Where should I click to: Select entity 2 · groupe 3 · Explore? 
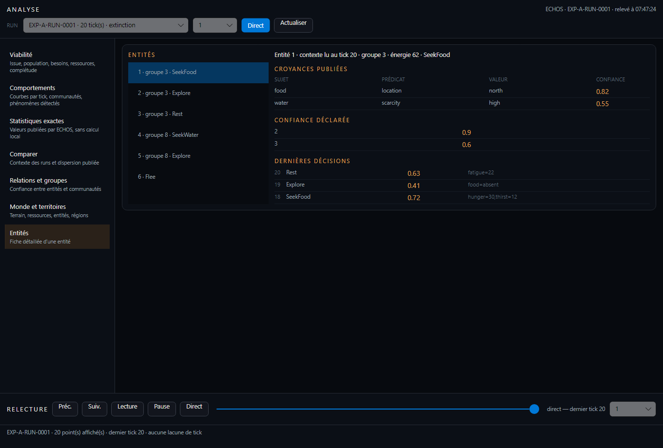point(198,93)
